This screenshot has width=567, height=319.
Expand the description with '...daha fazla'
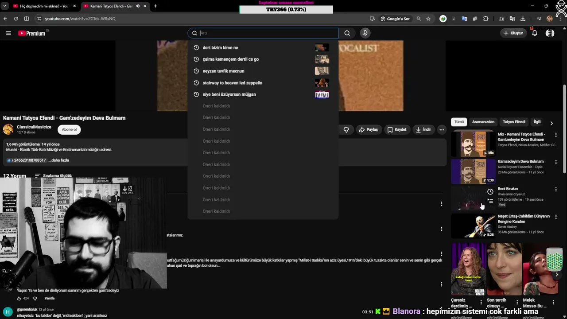coord(59,160)
